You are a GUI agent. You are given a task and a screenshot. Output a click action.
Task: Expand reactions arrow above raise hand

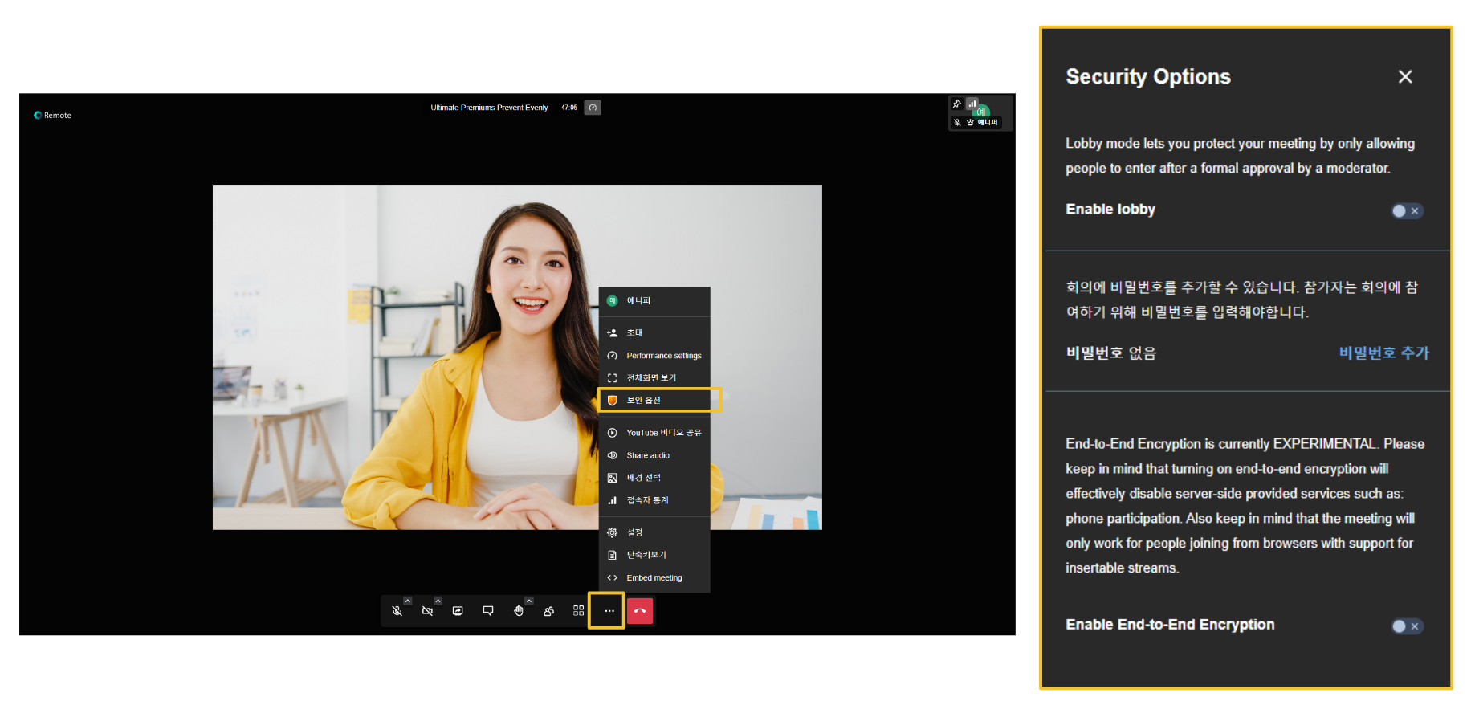point(529,601)
